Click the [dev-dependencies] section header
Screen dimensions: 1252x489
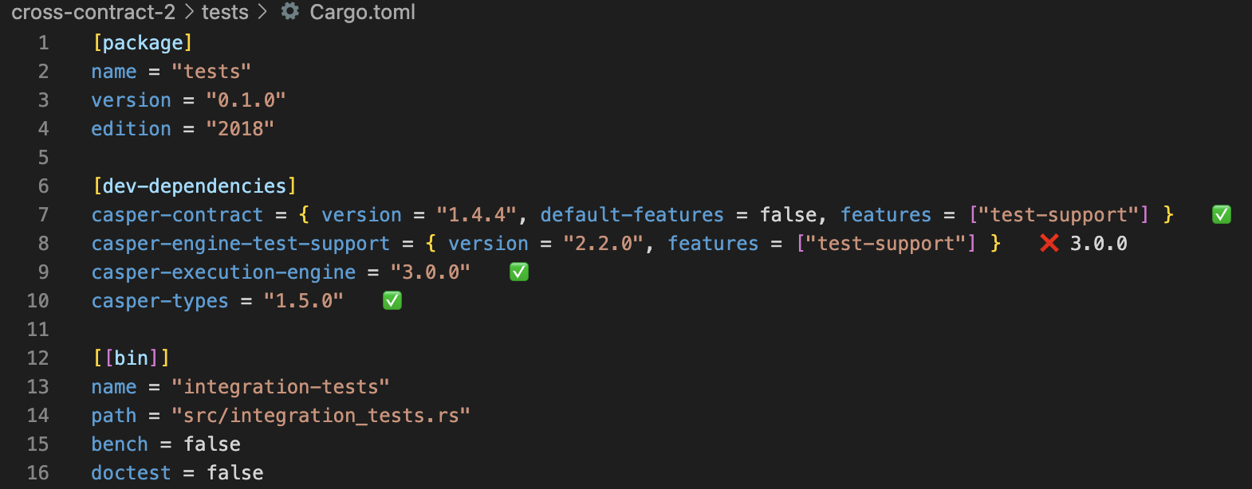click(194, 186)
